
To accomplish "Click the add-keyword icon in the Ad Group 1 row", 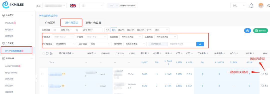I will tap(262, 86).
